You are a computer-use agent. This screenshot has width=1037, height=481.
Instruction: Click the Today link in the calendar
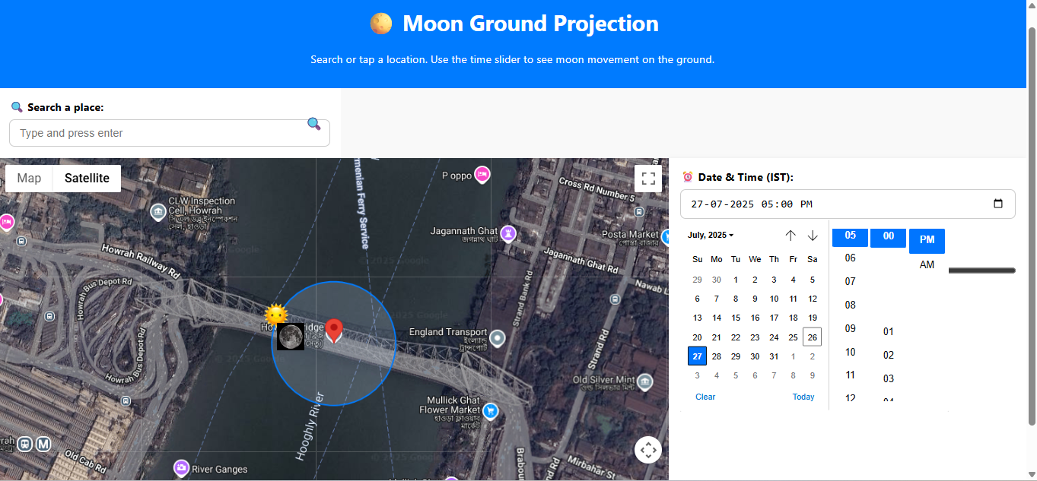pyautogui.click(x=803, y=397)
